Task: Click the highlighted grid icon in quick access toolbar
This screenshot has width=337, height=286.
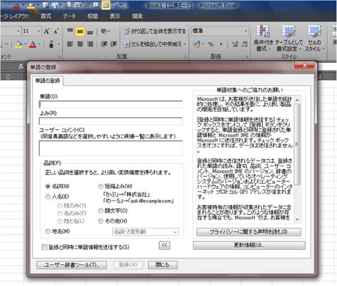Action: [106, 5]
